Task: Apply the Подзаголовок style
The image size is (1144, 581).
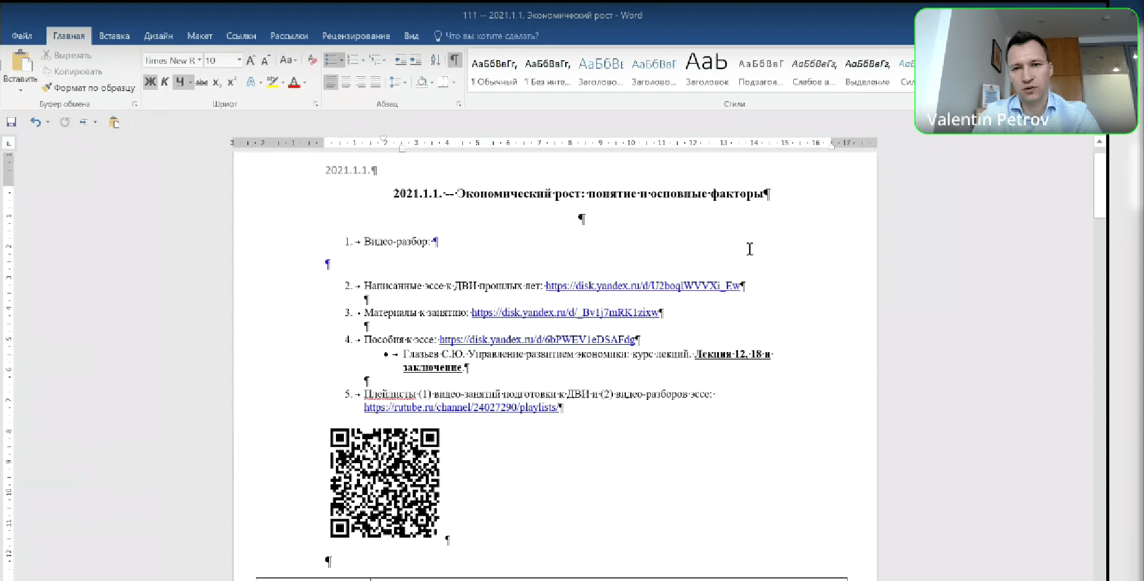Action: [x=761, y=71]
